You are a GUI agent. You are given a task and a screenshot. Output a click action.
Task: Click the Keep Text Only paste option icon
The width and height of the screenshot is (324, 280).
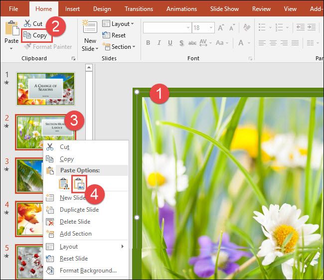click(x=64, y=183)
